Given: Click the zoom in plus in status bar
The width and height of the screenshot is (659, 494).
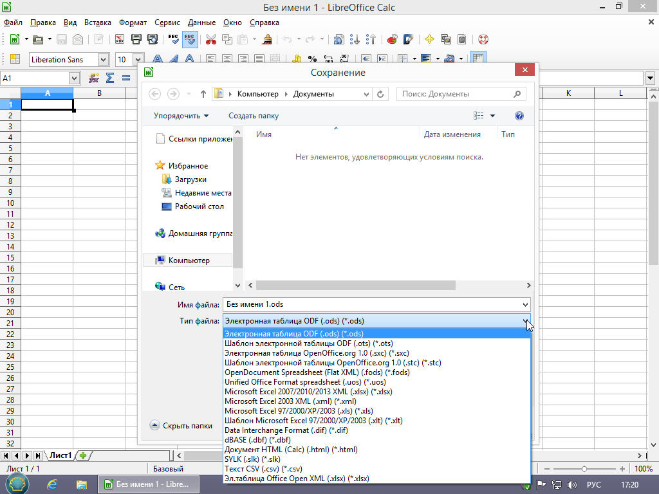Looking at the screenshot, I should [622, 469].
